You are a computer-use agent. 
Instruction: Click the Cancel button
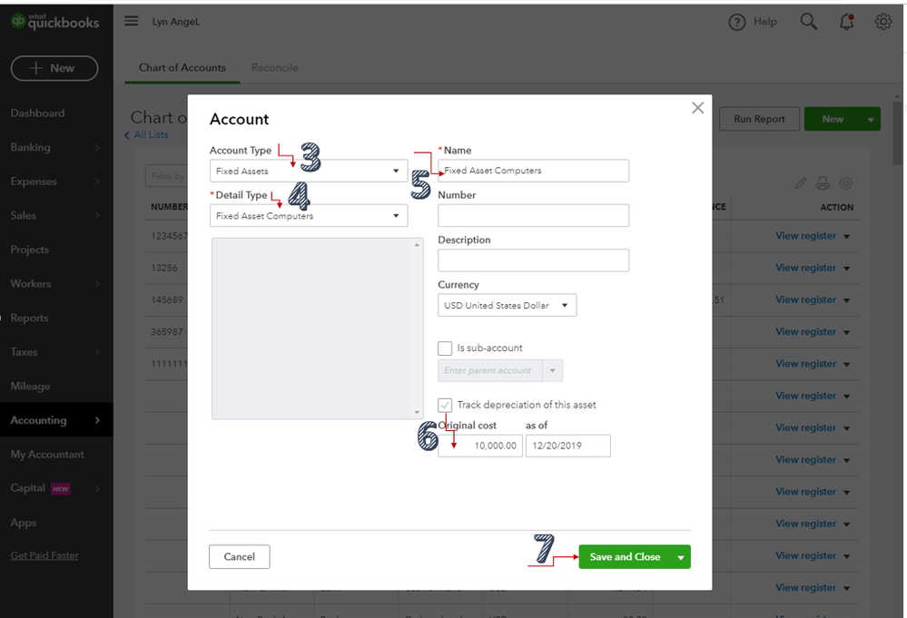coord(240,556)
